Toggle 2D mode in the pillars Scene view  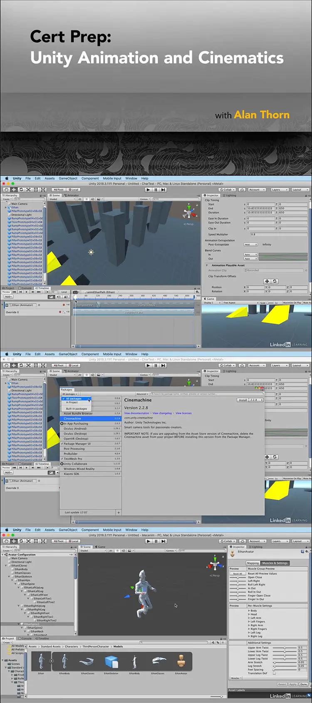pyautogui.click(x=80, y=199)
